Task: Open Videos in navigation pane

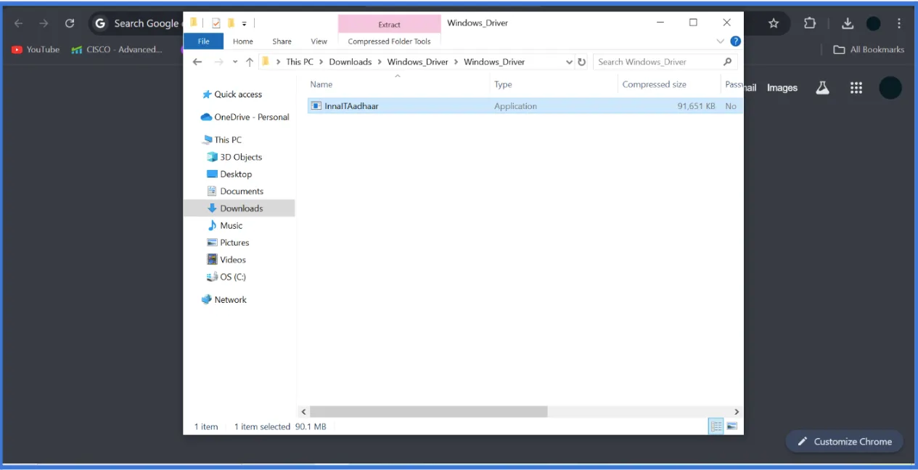Action: point(226,259)
